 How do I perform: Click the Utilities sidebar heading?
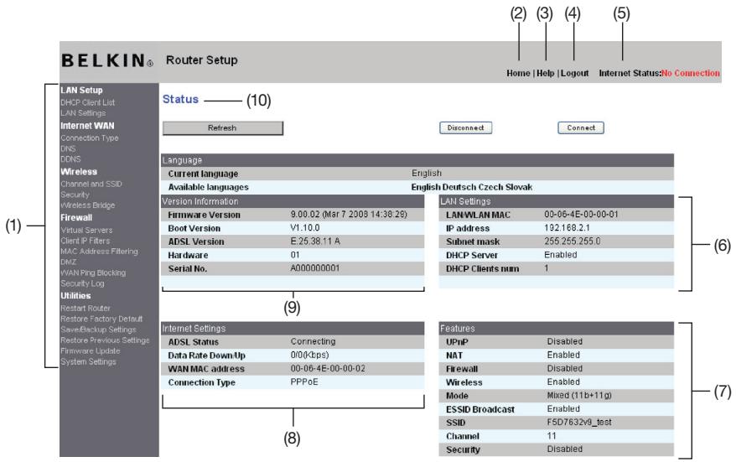tap(75, 296)
